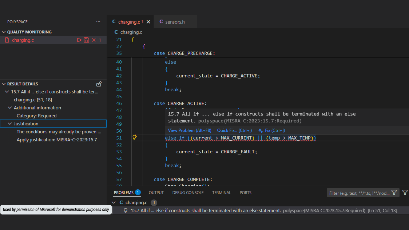409x230 pixels.
Task: Click the lightbulb code action on line 51
Action: (x=134, y=137)
